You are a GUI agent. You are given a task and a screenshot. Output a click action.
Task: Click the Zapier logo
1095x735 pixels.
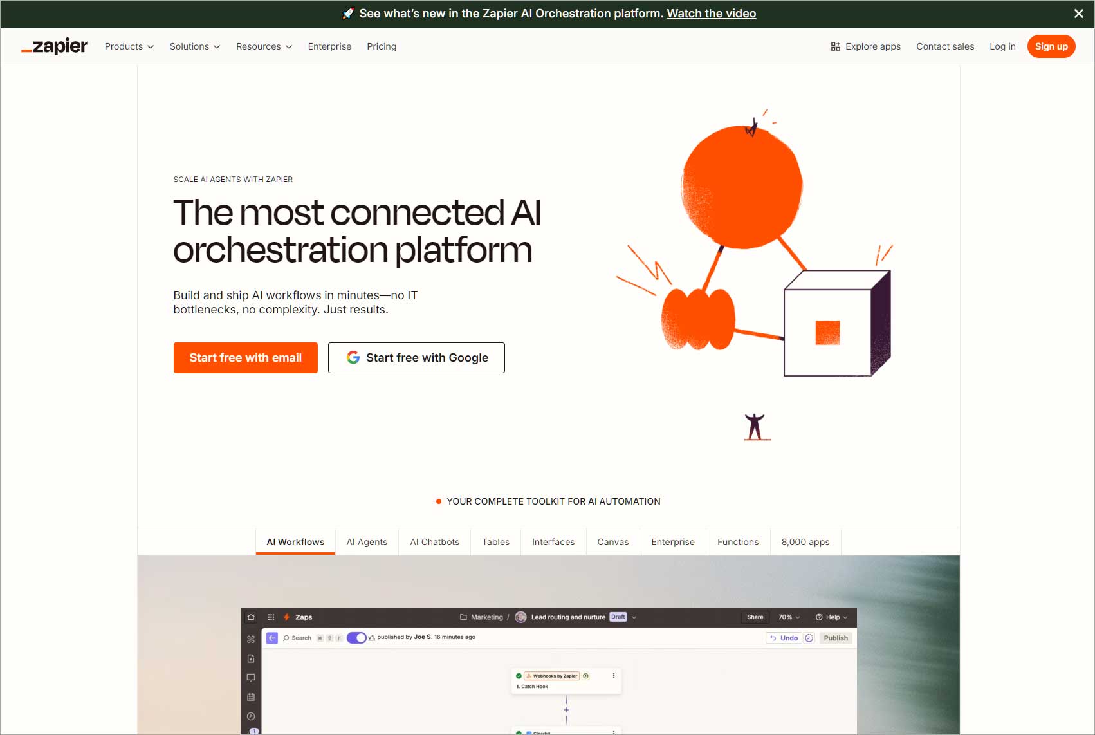click(x=54, y=46)
